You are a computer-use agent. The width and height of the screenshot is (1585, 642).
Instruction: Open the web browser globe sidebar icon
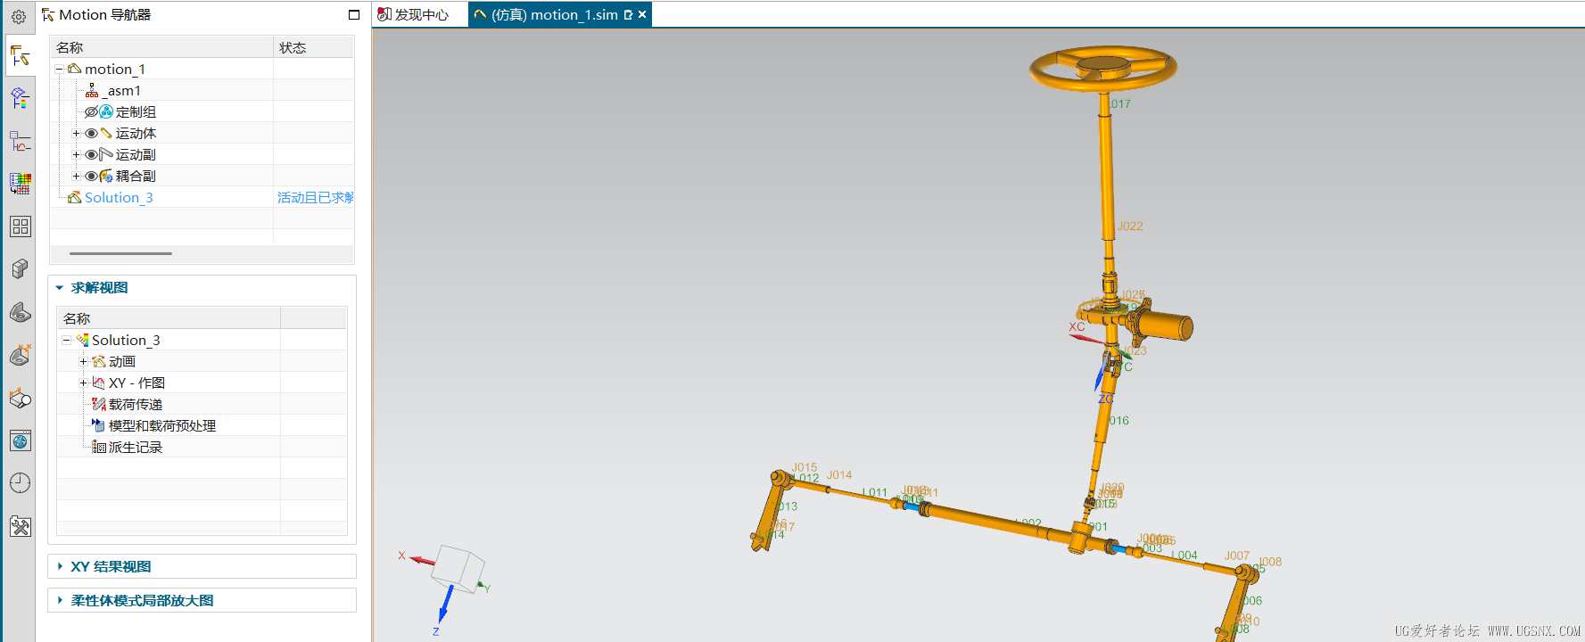point(20,440)
